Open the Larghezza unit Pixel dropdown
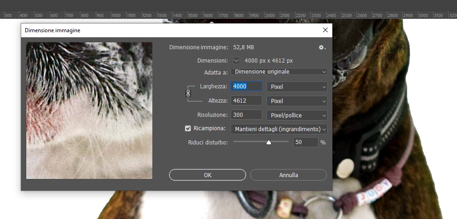The width and height of the screenshot is (457, 219). pos(297,87)
